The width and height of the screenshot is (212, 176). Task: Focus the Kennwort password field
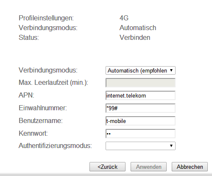pos(140,134)
